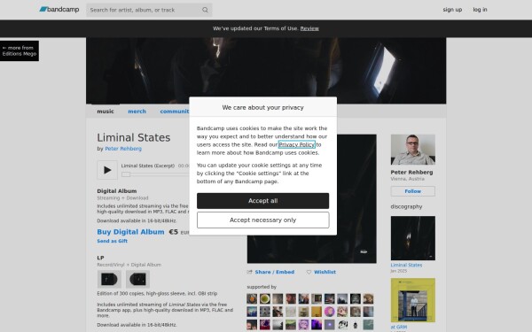Click the Bandcamp logo
The image size is (532, 332).
[x=59, y=10]
